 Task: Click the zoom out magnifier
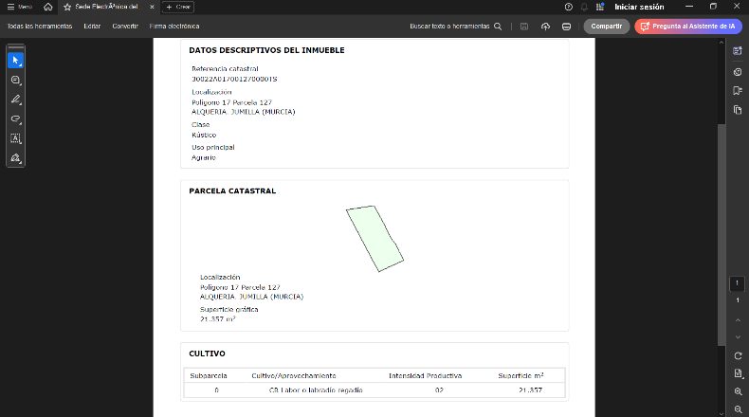coord(738,409)
